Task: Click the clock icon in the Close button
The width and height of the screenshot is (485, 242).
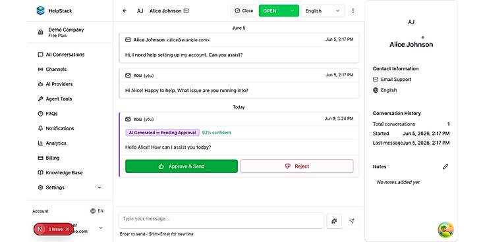Action: pos(237,11)
